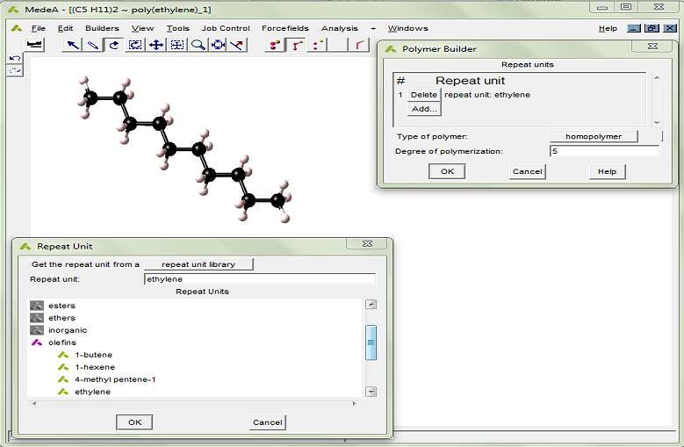Select the 4-methyl pentene-1 entry
Screen dimensions: 684x447
tap(115, 379)
